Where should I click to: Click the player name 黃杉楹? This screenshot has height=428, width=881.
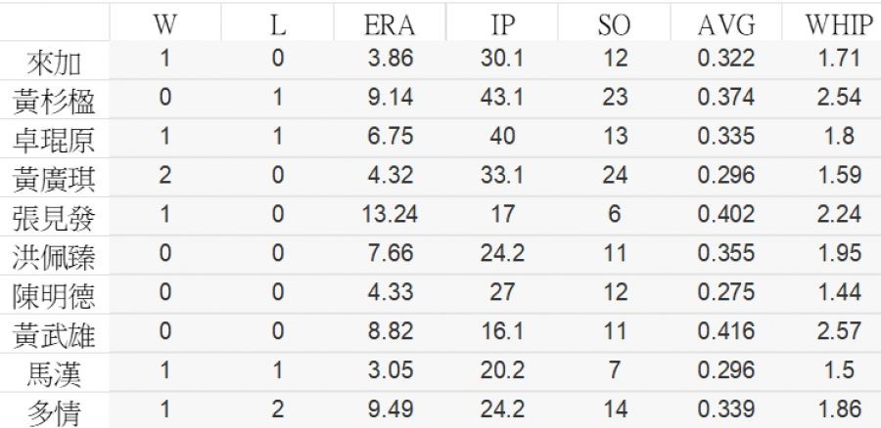tap(53, 102)
